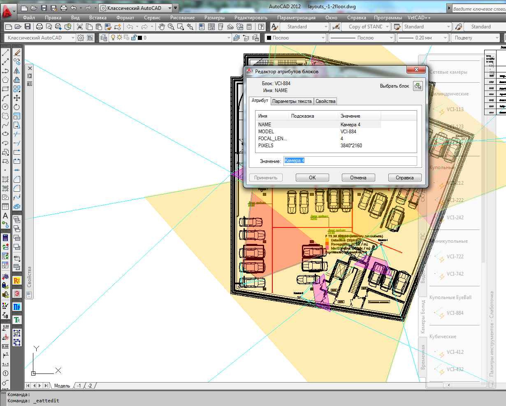Toggle layer lock padlock icon
The image size is (506, 406).
coord(133,37)
